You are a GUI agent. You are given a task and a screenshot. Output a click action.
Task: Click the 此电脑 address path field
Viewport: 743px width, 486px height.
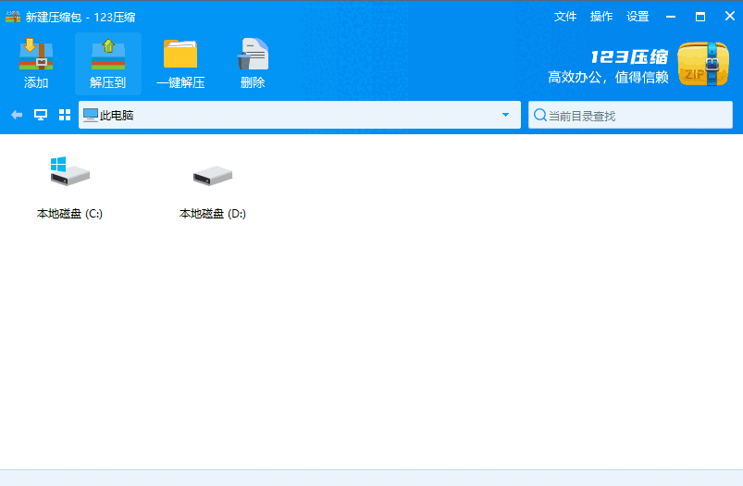300,115
